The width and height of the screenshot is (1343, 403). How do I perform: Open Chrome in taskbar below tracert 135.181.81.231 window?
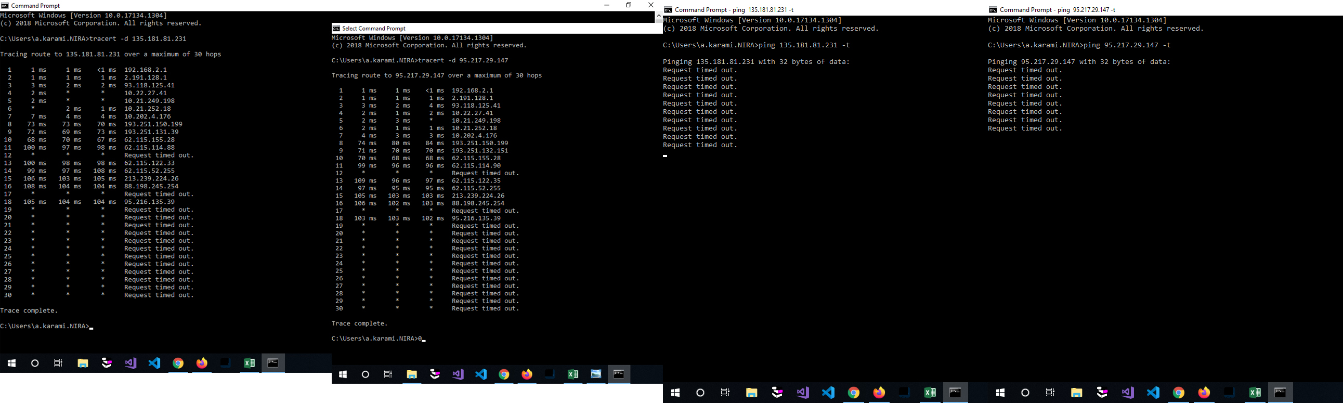point(178,363)
